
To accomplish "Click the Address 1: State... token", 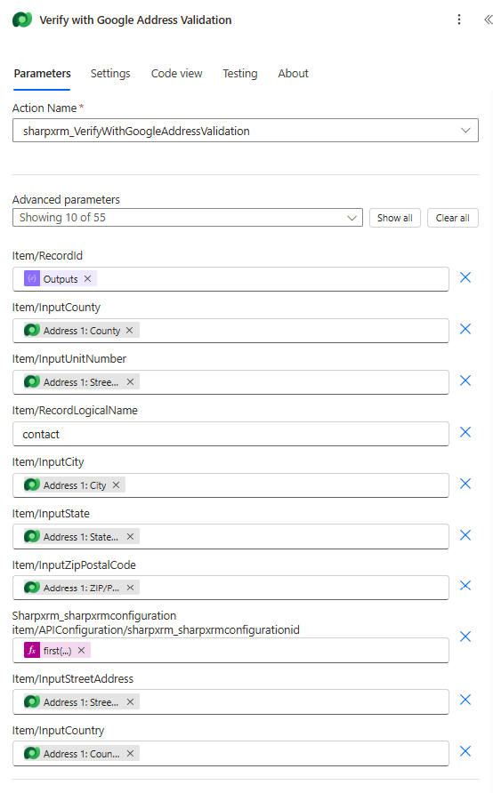I will 82,537.
